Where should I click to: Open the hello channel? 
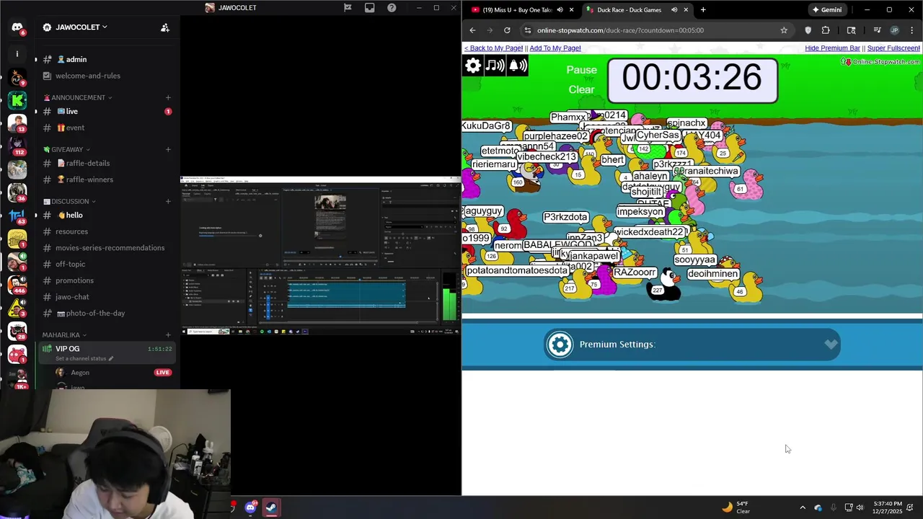[x=107, y=216]
